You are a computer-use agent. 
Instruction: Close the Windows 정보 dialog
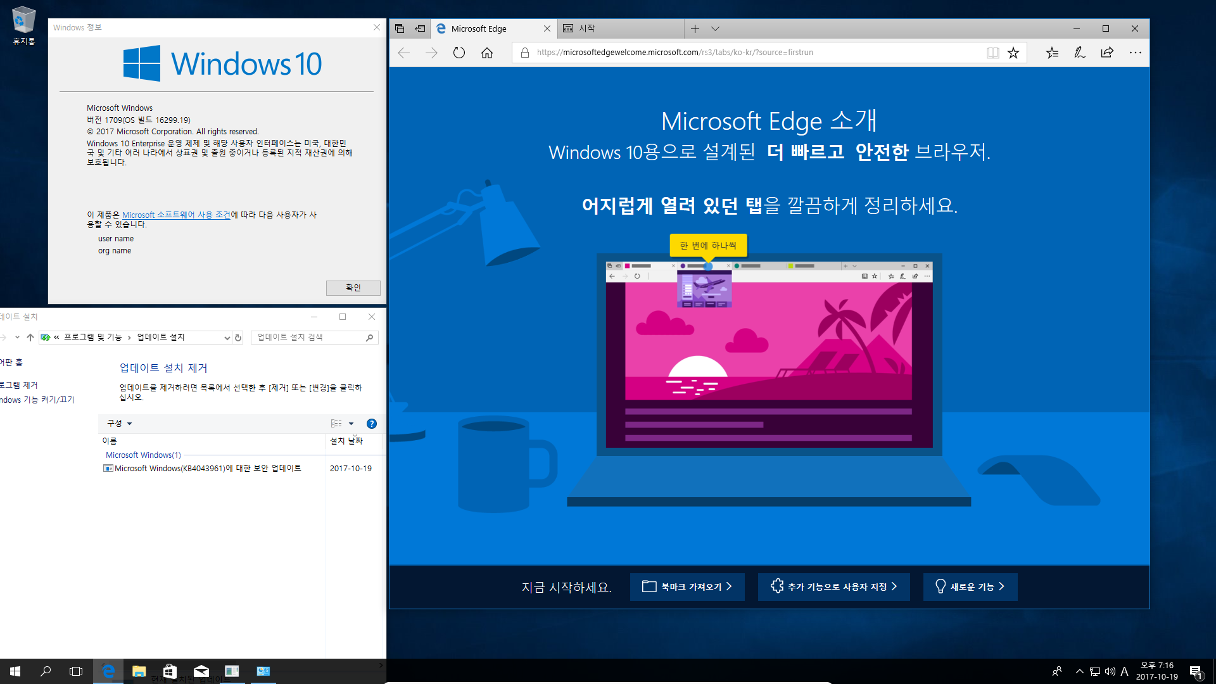click(377, 27)
